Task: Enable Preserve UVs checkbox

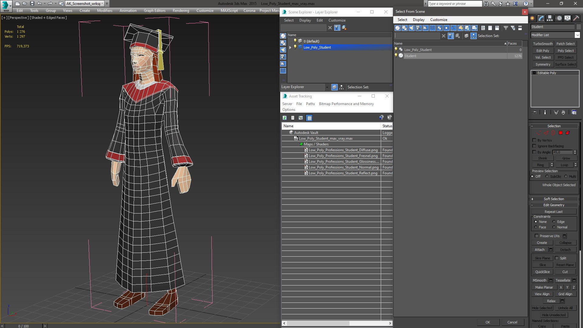Action: tap(537, 236)
